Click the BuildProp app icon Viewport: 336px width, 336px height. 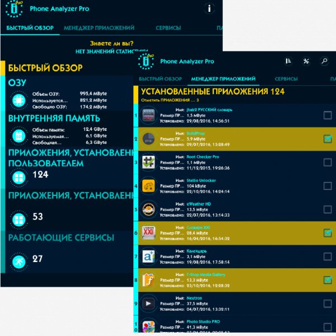(x=148, y=139)
